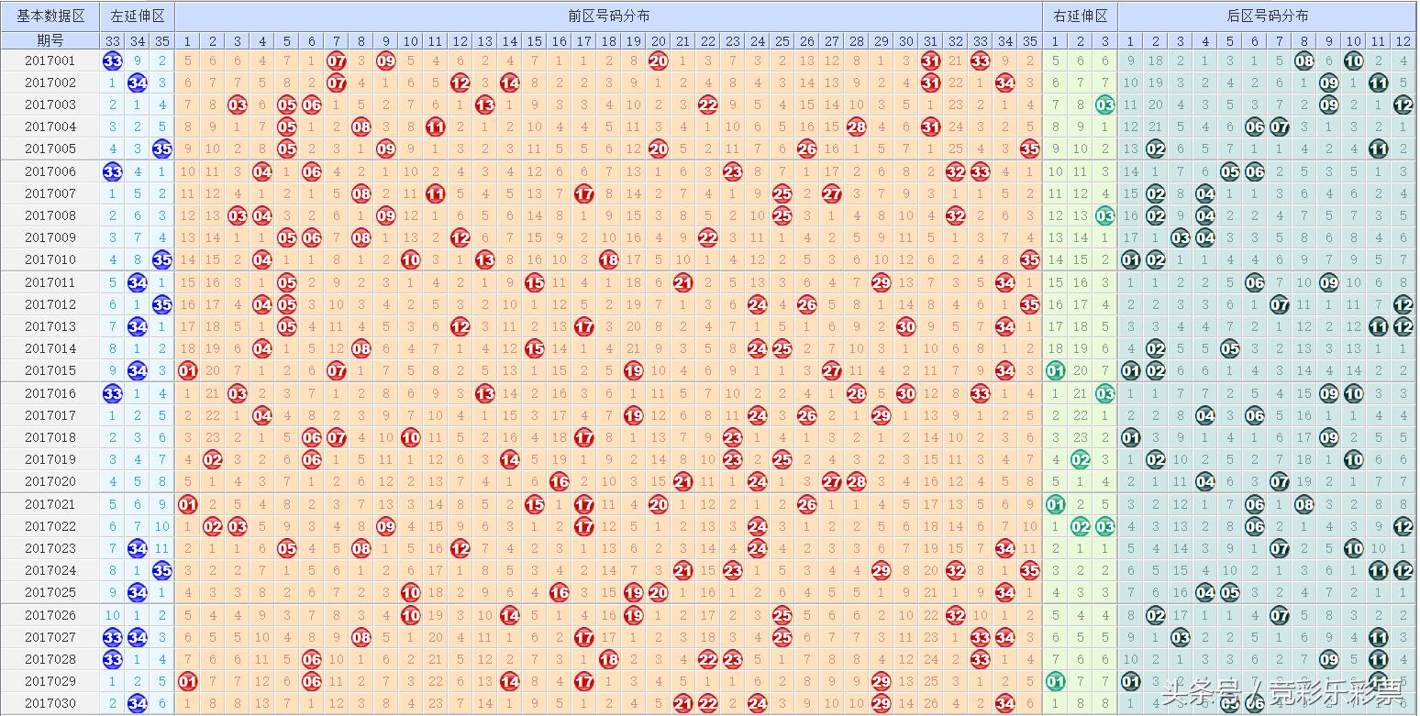The width and height of the screenshot is (1420, 716).
Task: Click dark ball 09 in row 2017028 back zone
Action: [x=1328, y=659]
